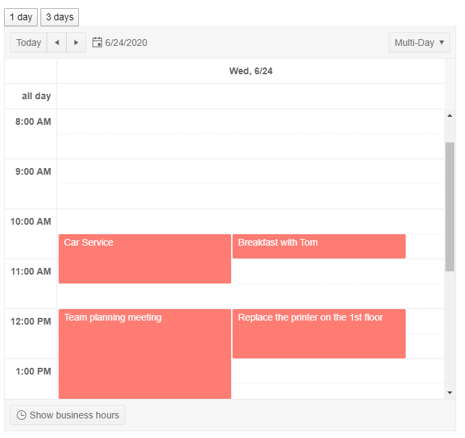Click the next day arrow icon
Viewport: 465px width, 438px height.
76,43
